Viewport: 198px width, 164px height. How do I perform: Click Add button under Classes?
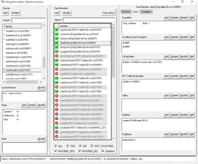click(x=5, y=13)
